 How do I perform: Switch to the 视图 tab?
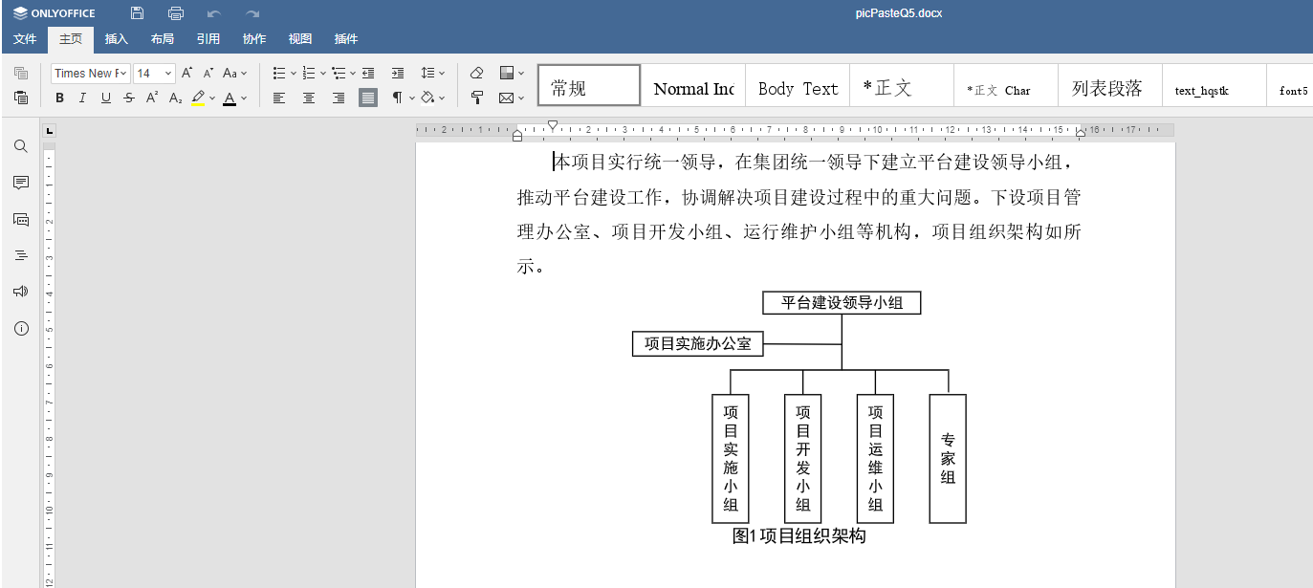pos(300,39)
